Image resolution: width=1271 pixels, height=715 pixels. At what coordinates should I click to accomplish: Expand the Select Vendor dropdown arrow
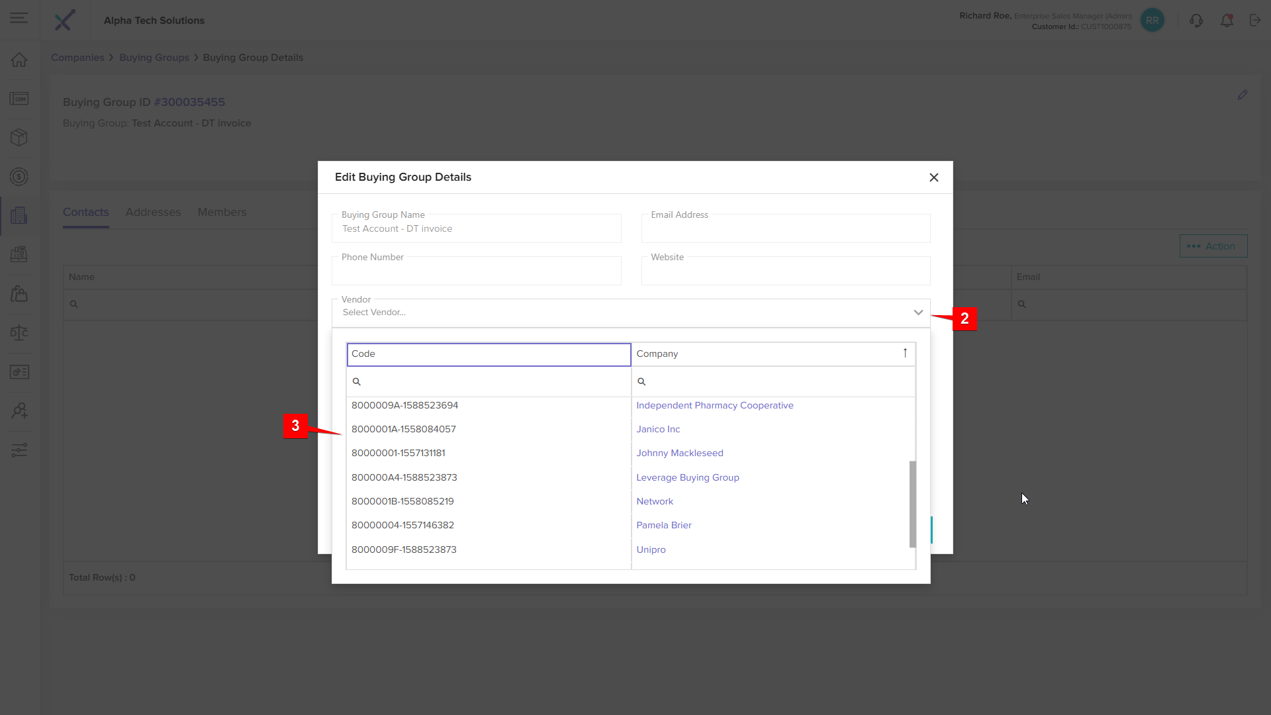918,312
